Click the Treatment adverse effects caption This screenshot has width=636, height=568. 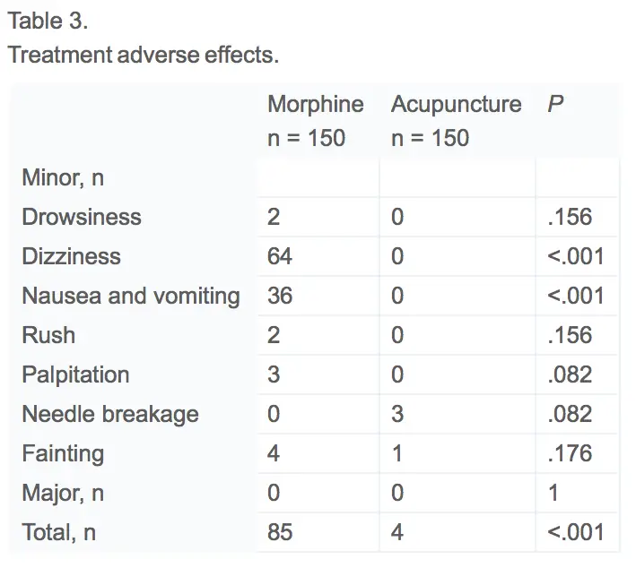pos(143,55)
